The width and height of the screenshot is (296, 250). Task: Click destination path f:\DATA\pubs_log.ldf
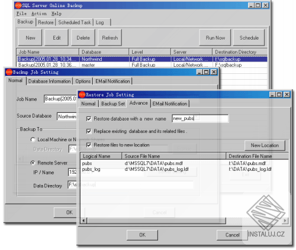[x=250, y=169]
